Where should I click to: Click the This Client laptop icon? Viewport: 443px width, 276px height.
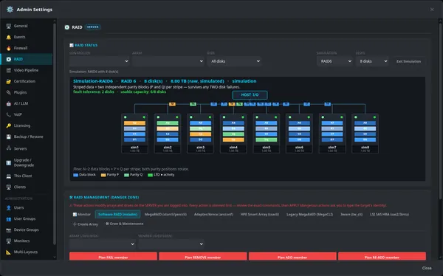[x=9, y=176]
